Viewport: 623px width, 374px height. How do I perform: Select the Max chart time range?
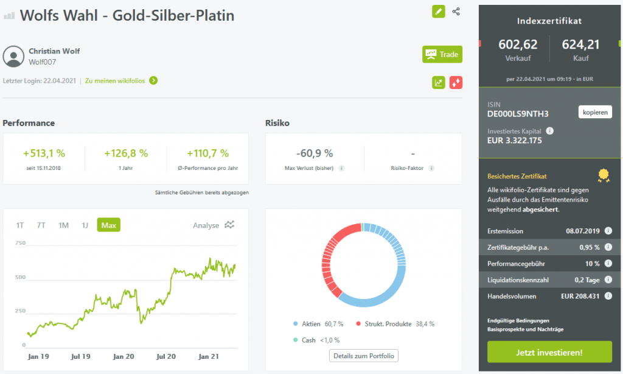coord(108,225)
